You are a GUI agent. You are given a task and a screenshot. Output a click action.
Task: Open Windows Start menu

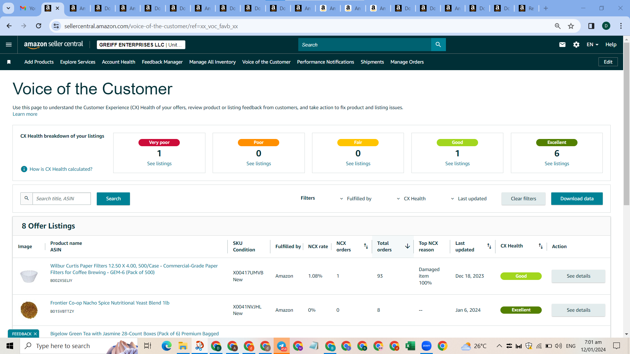[10, 346]
